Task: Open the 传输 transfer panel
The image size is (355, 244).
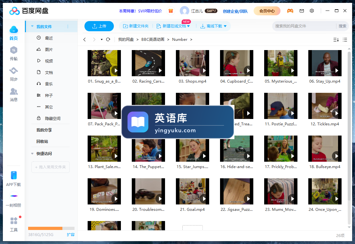Action: tap(13, 50)
